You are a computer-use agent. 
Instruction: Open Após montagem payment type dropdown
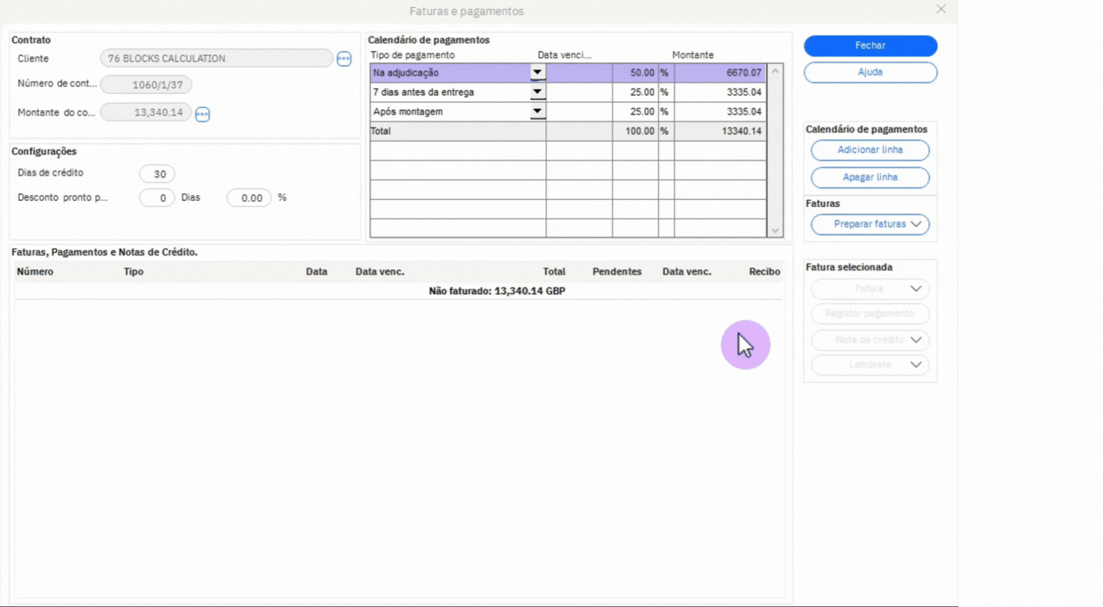[537, 111]
